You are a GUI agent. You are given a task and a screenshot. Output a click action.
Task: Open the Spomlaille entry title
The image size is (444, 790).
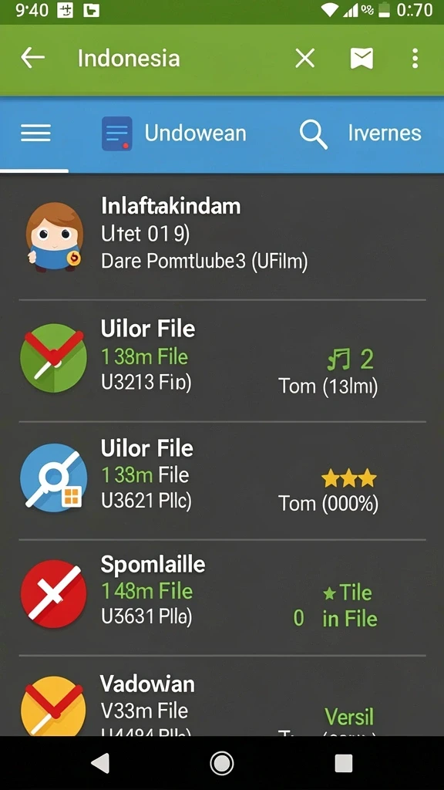click(153, 565)
